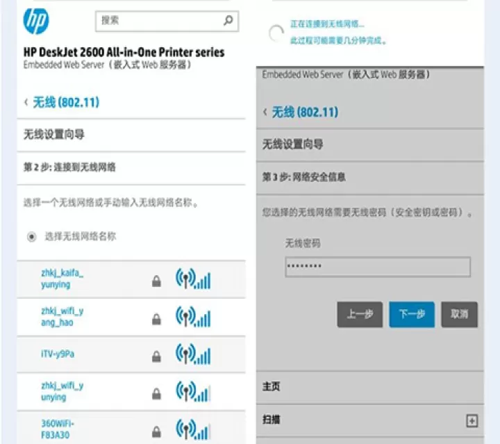
Task: Expand 扫描 section with plus icon
Action: [472, 421]
